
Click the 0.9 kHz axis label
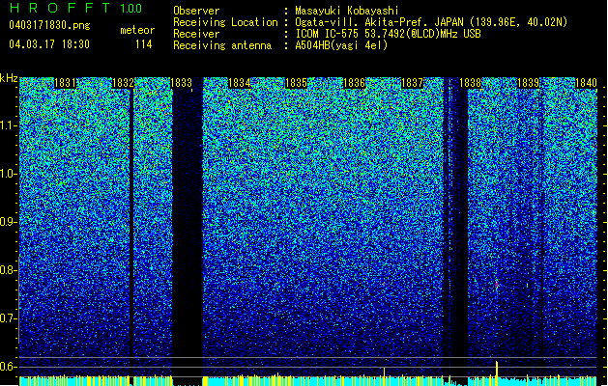(9, 222)
